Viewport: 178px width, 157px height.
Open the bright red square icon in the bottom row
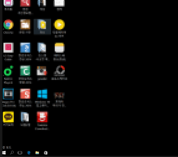[x=42, y=117]
